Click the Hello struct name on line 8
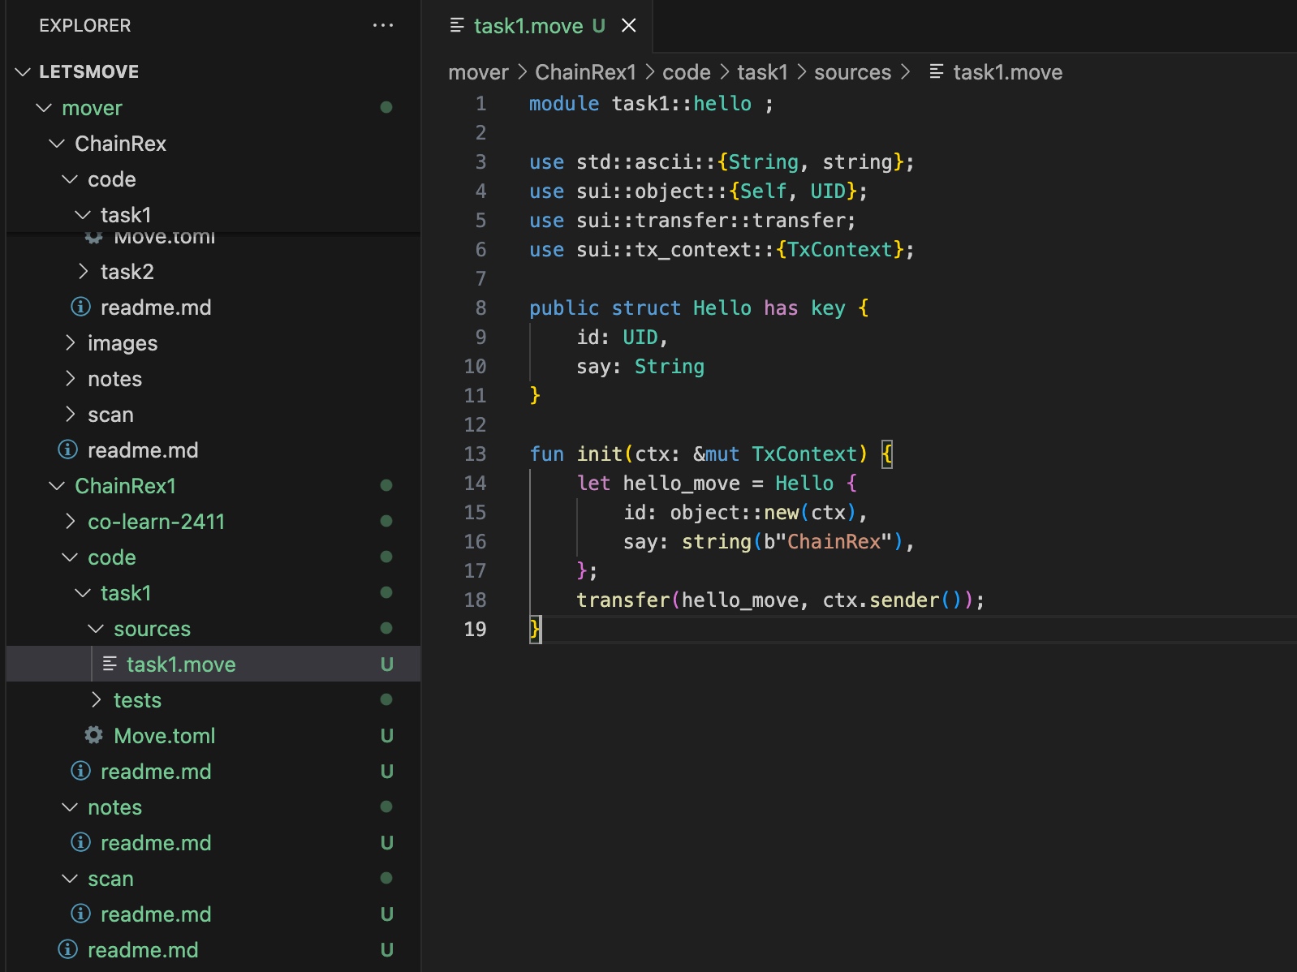1297x972 pixels. [x=722, y=308]
